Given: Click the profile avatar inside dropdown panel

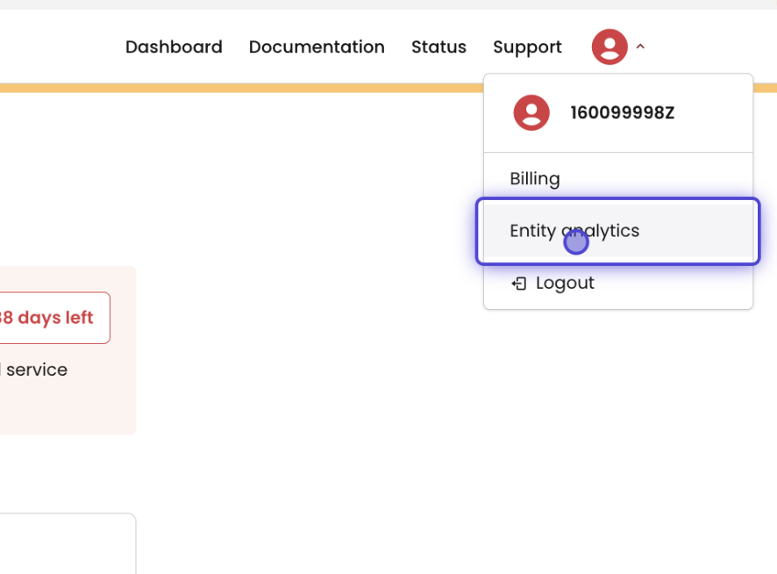Looking at the screenshot, I should point(531,113).
